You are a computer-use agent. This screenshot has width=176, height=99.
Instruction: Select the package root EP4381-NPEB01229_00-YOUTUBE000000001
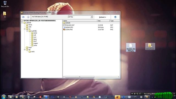[40, 21]
